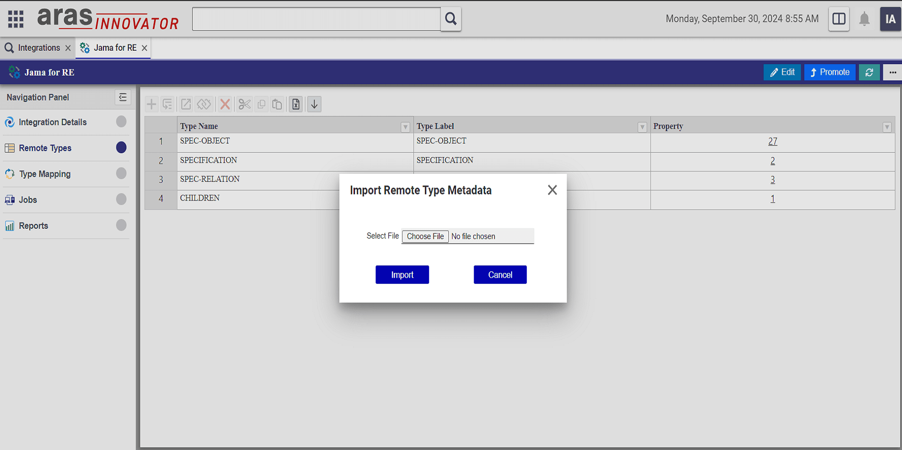The height and width of the screenshot is (450, 902).
Task: Click the Remote Types status circle
Action: tap(121, 147)
